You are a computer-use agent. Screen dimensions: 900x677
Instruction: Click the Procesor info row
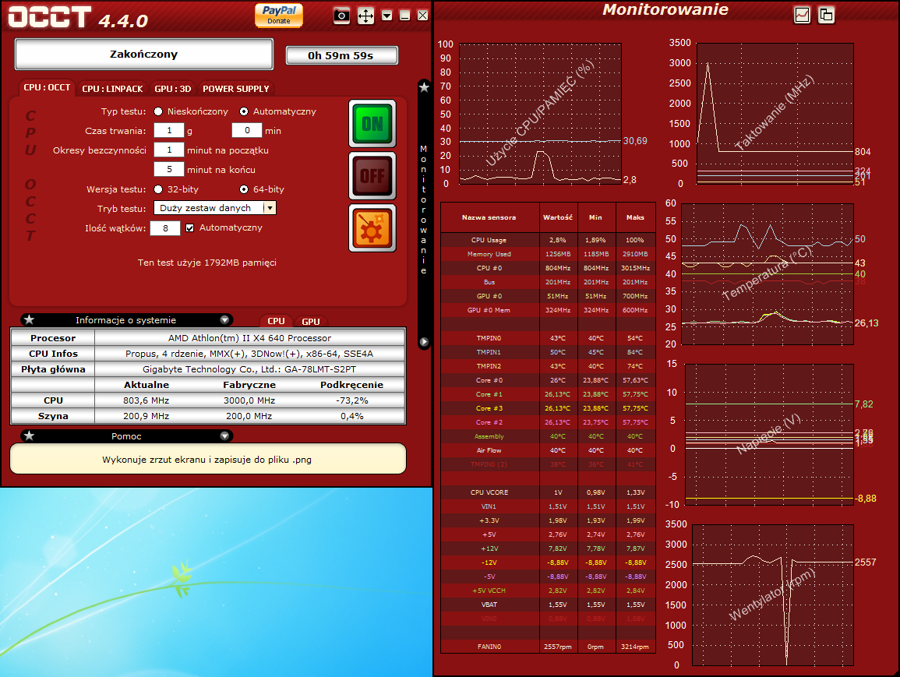point(208,338)
